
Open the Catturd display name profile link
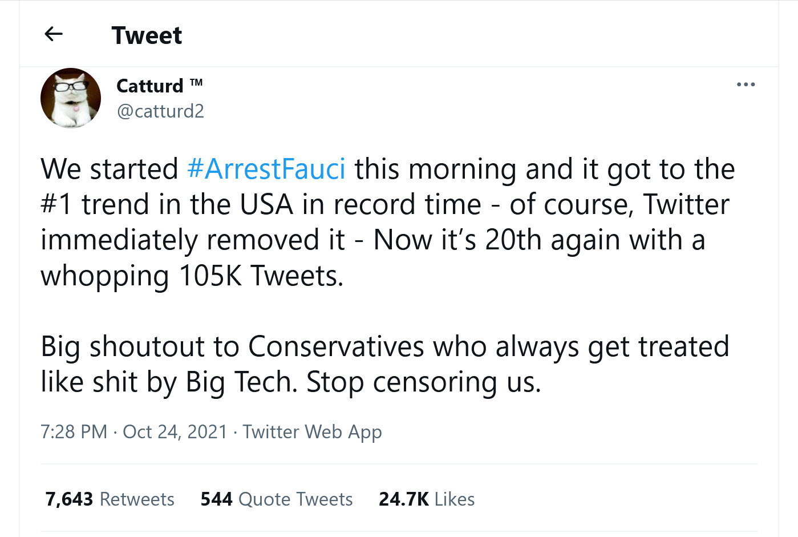click(150, 86)
